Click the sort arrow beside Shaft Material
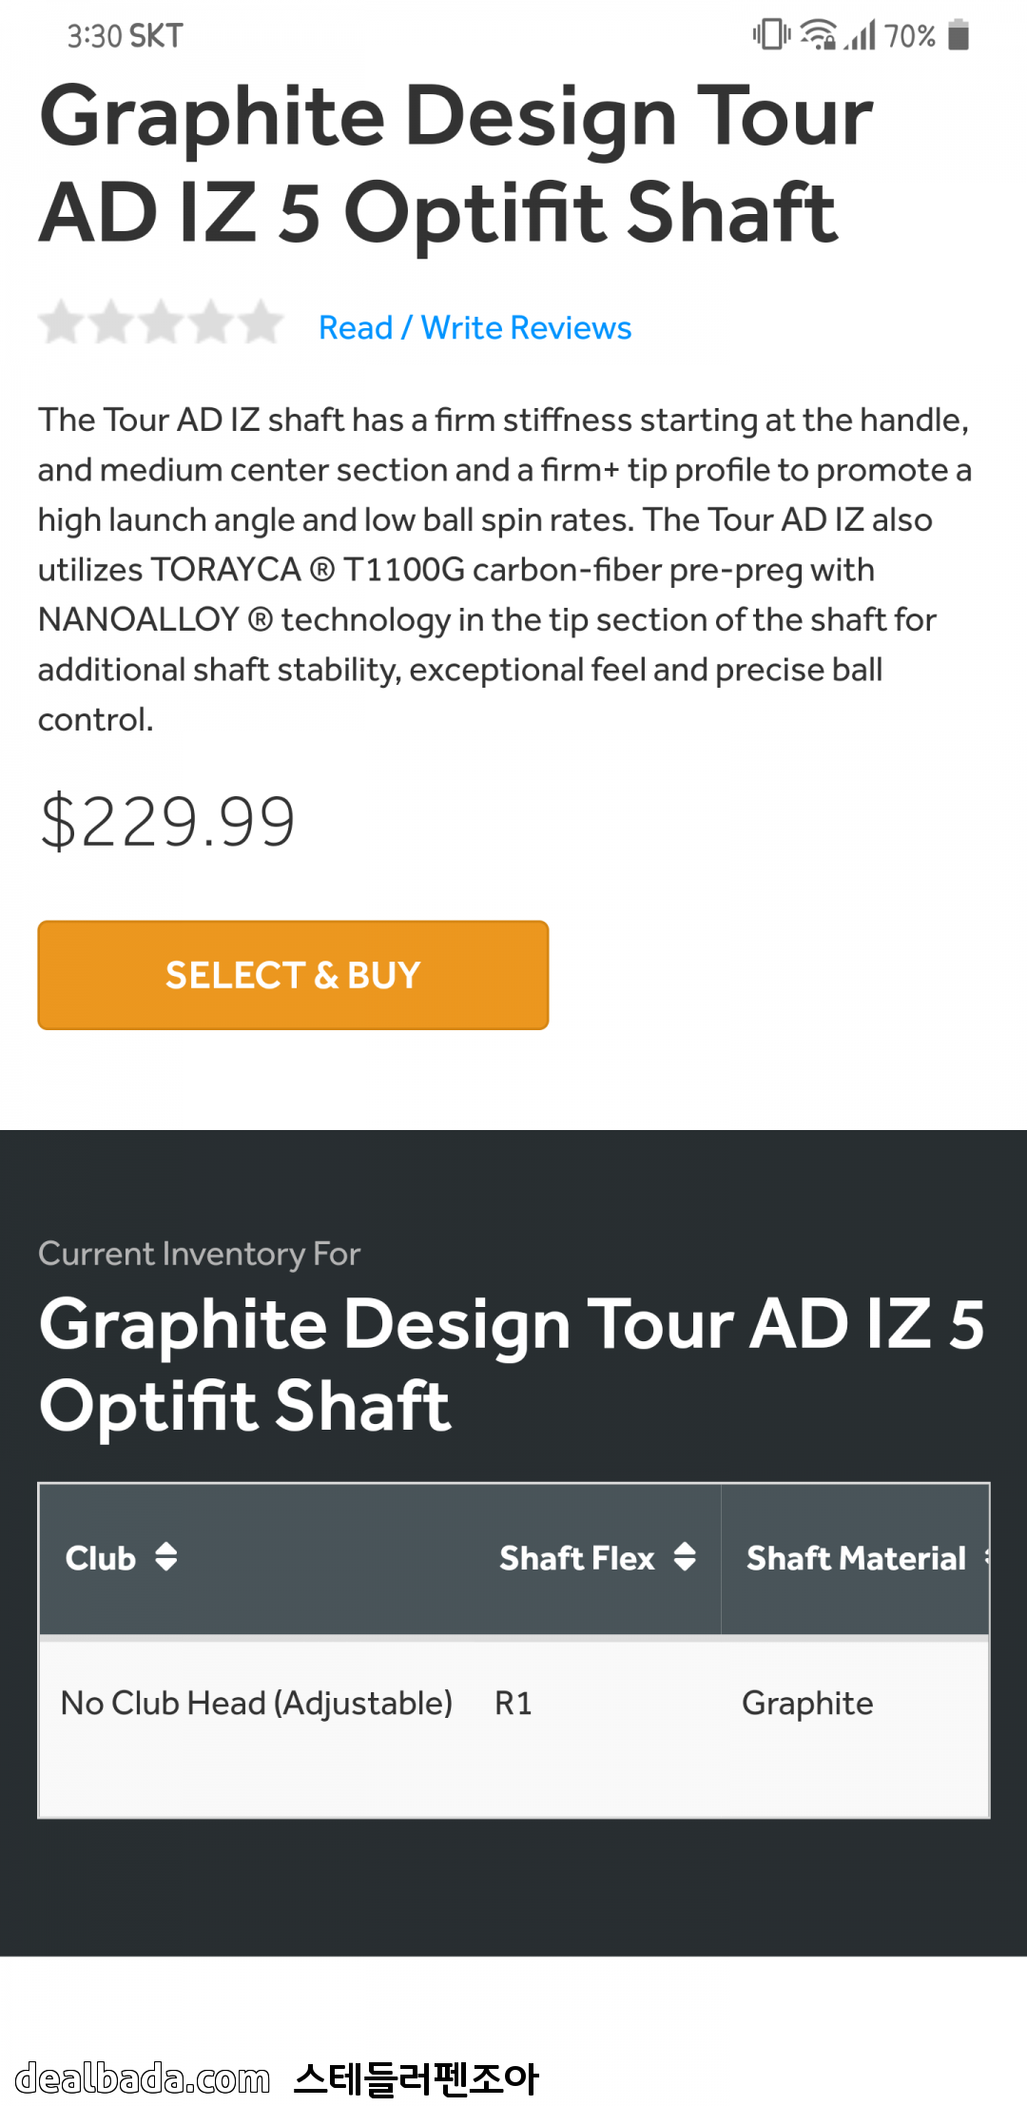Viewport: 1027px width, 2106px height. 985,1556
